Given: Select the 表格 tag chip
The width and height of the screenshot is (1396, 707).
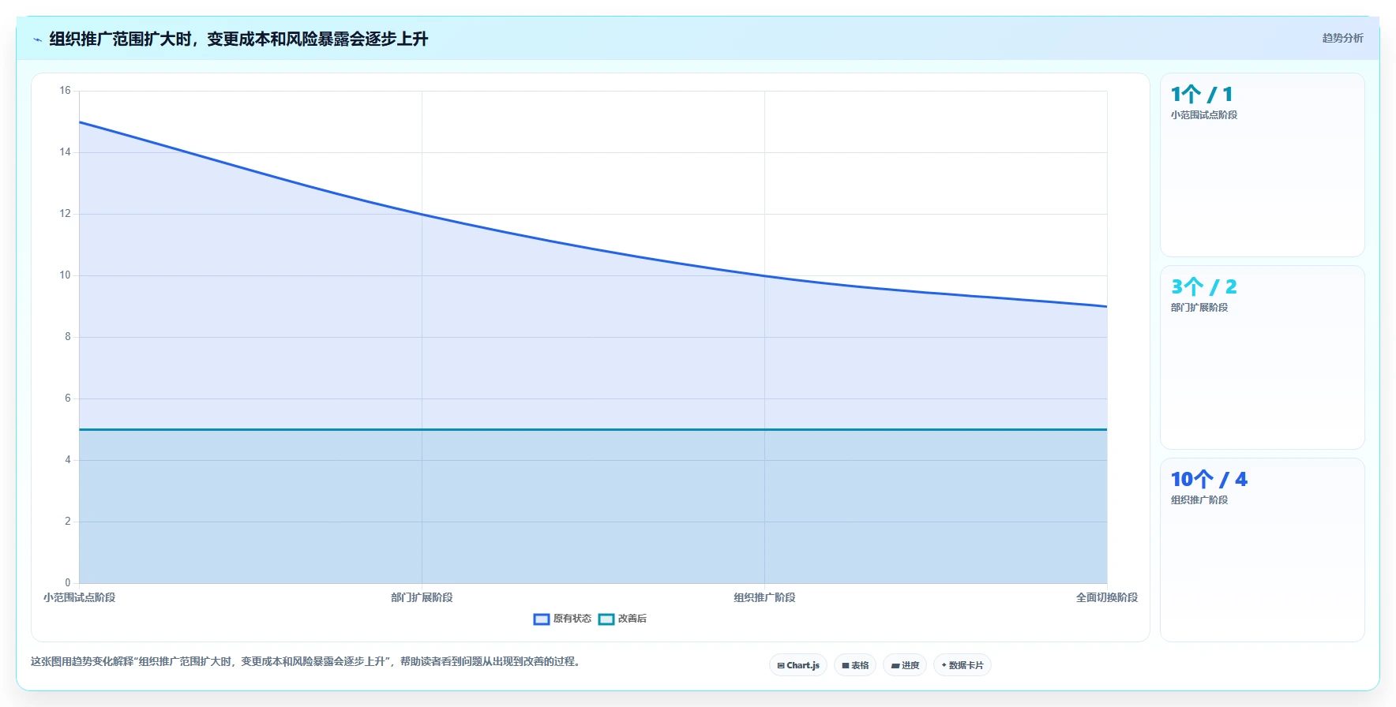Looking at the screenshot, I should (855, 665).
